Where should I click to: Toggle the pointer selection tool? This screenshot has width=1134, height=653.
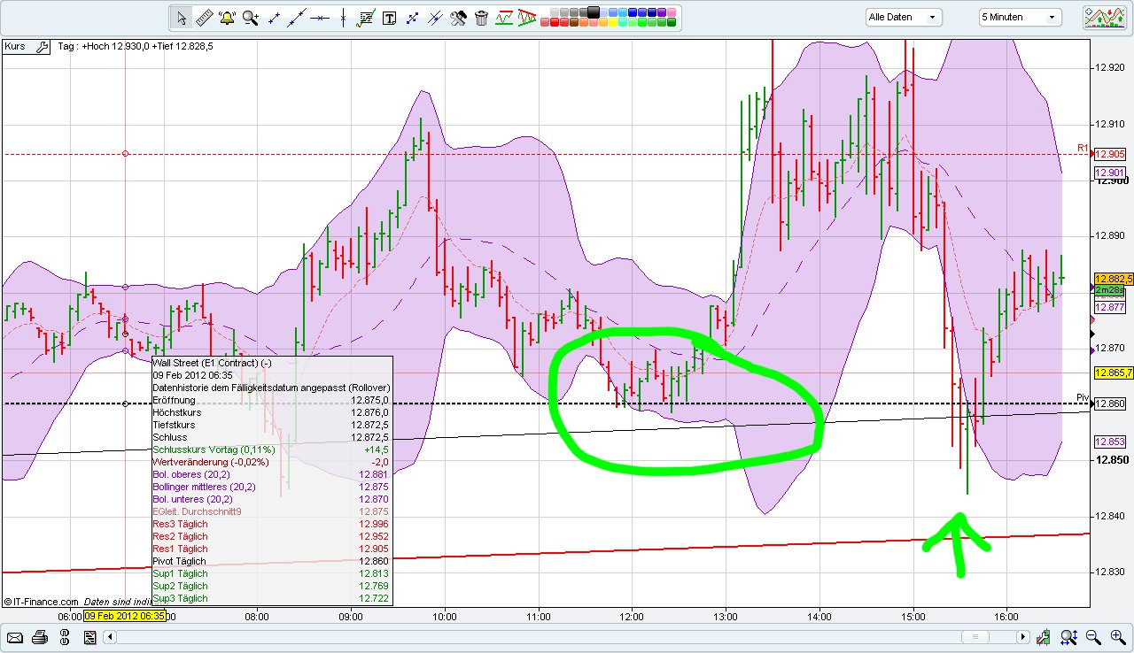tap(181, 17)
